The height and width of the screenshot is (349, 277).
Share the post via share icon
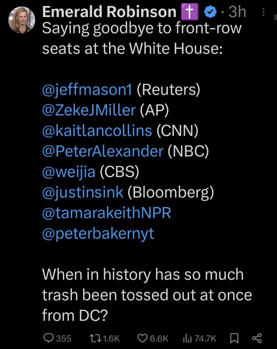[257, 338]
